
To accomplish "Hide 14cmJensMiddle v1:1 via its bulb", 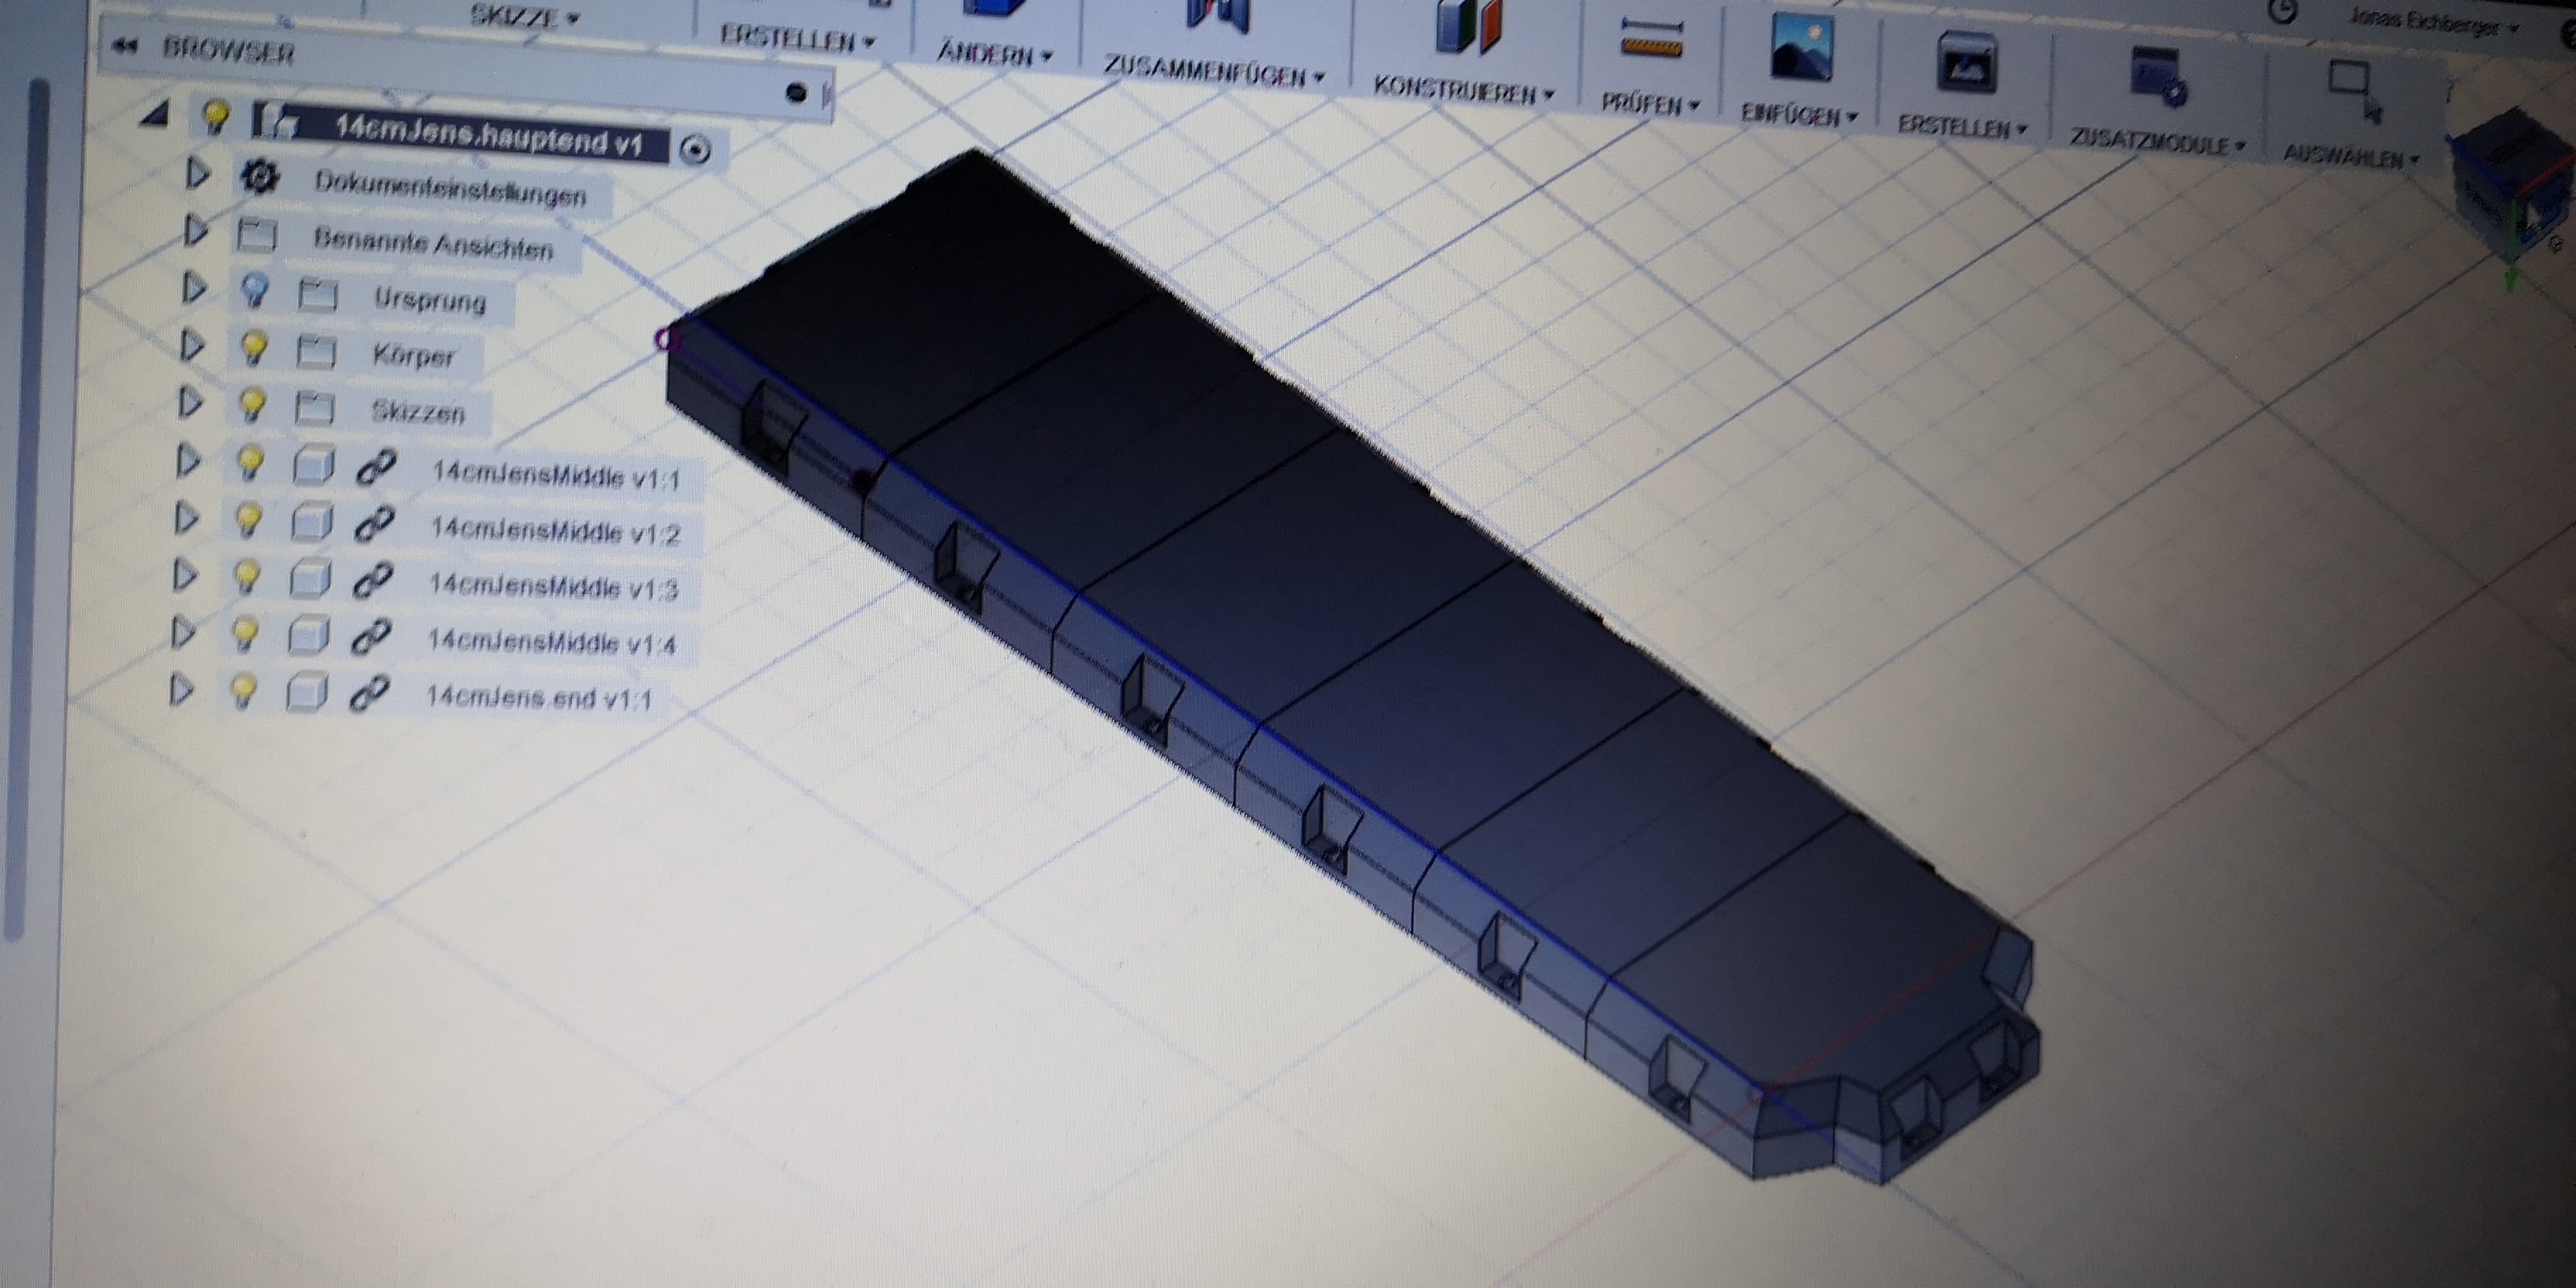I will (250, 463).
